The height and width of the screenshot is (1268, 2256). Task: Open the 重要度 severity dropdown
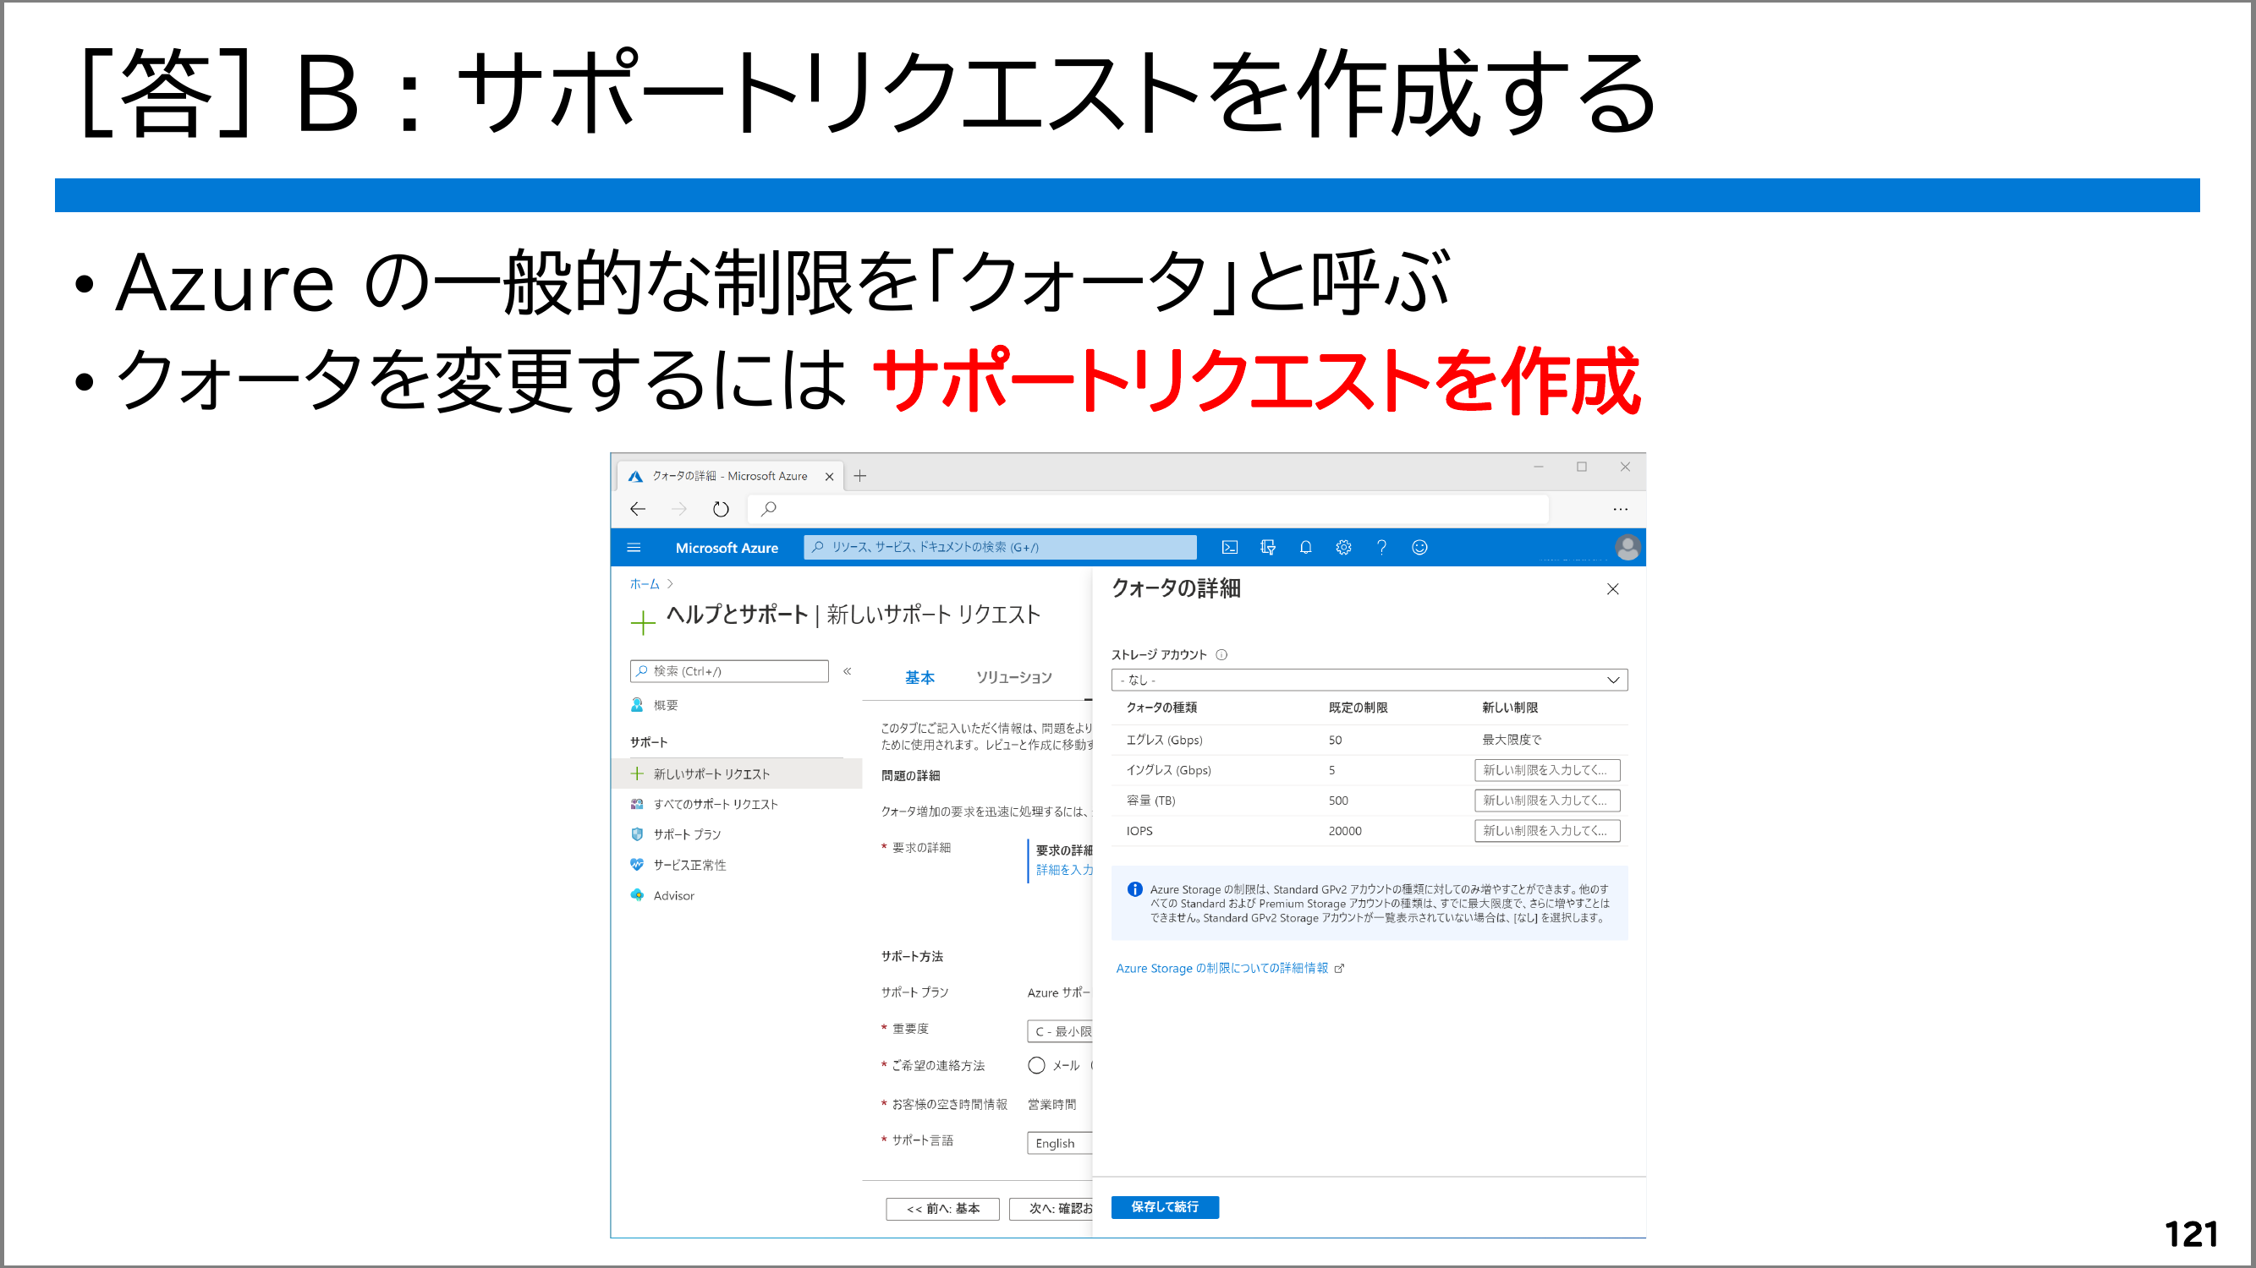click(x=1062, y=1031)
